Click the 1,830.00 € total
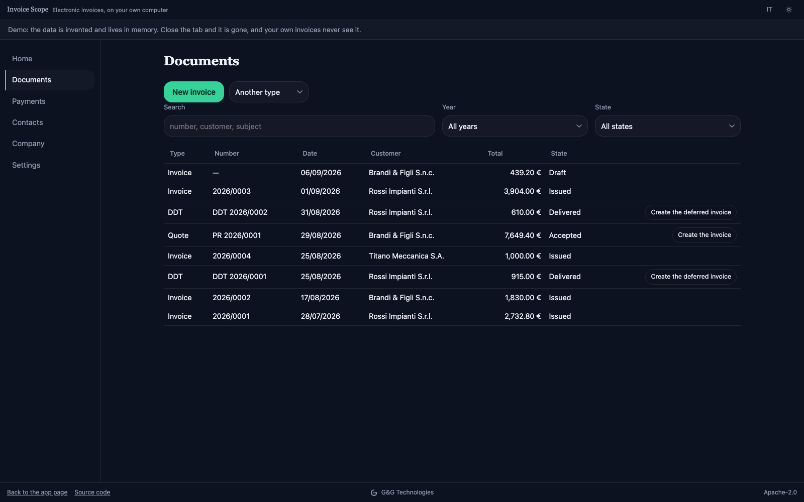 [x=523, y=298]
